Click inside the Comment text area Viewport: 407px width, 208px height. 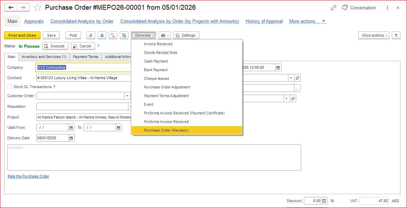tap(154, 158)
